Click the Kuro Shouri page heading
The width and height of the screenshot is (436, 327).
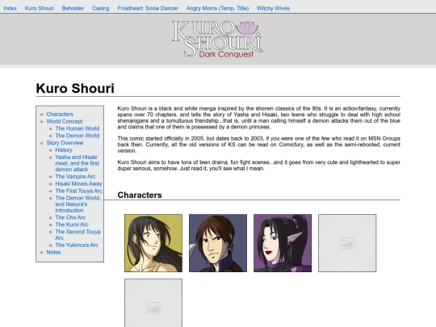(75, 89)
